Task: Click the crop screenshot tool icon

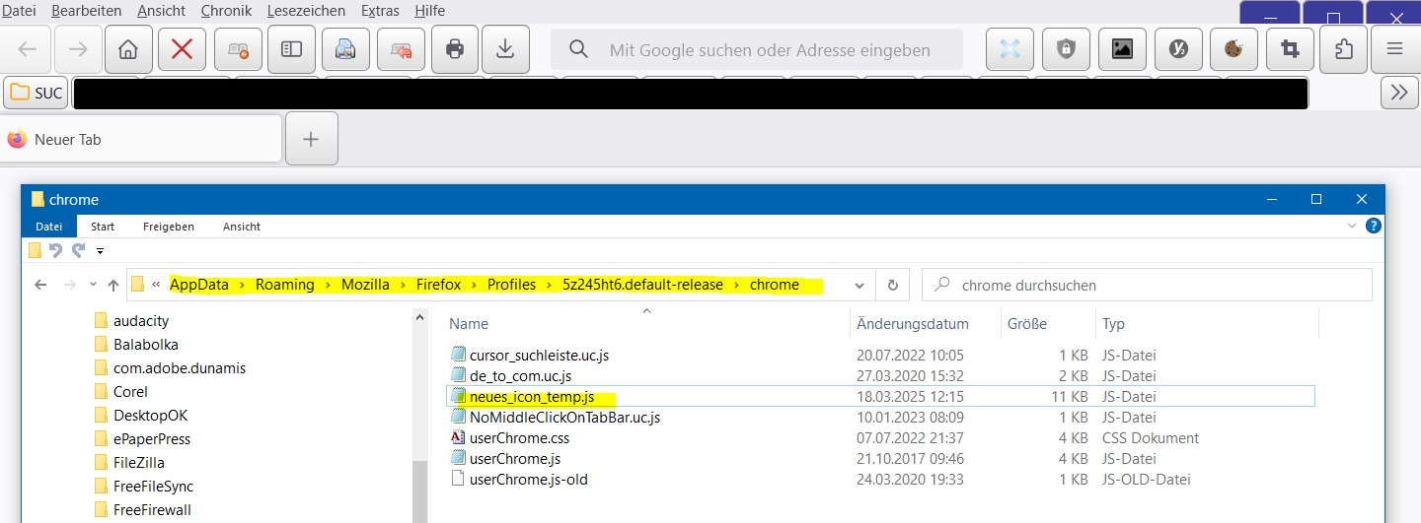Action: pos(1289,49)
